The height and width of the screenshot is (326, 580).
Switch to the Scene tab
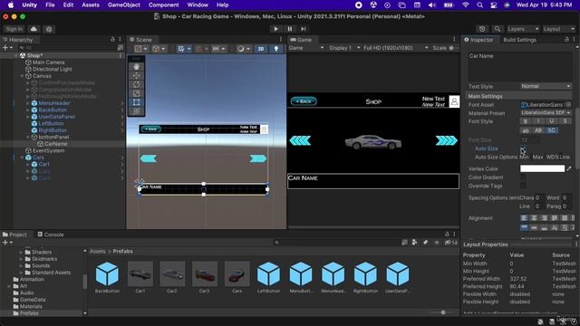coord(140,40)
